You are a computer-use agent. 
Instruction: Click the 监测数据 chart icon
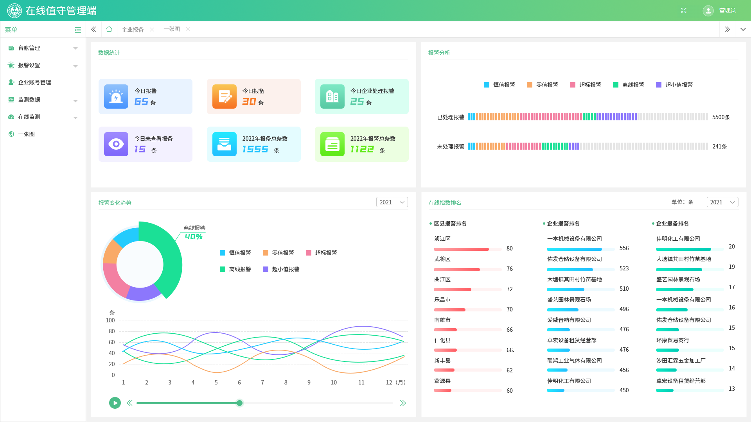[x=11, y=100]
